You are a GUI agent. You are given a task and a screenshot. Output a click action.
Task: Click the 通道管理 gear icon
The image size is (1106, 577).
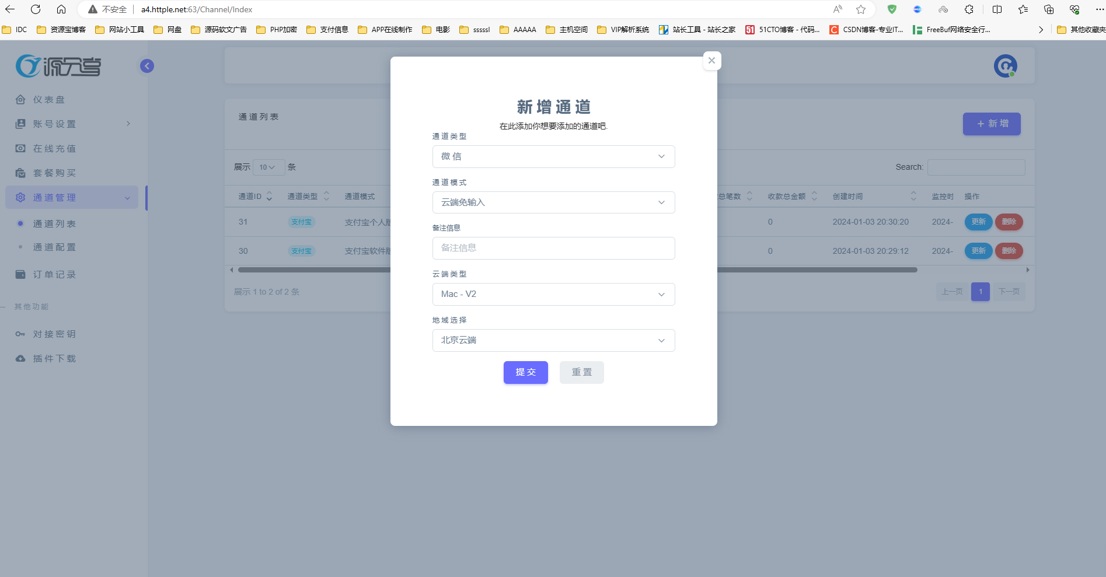(x=20, y=197)
